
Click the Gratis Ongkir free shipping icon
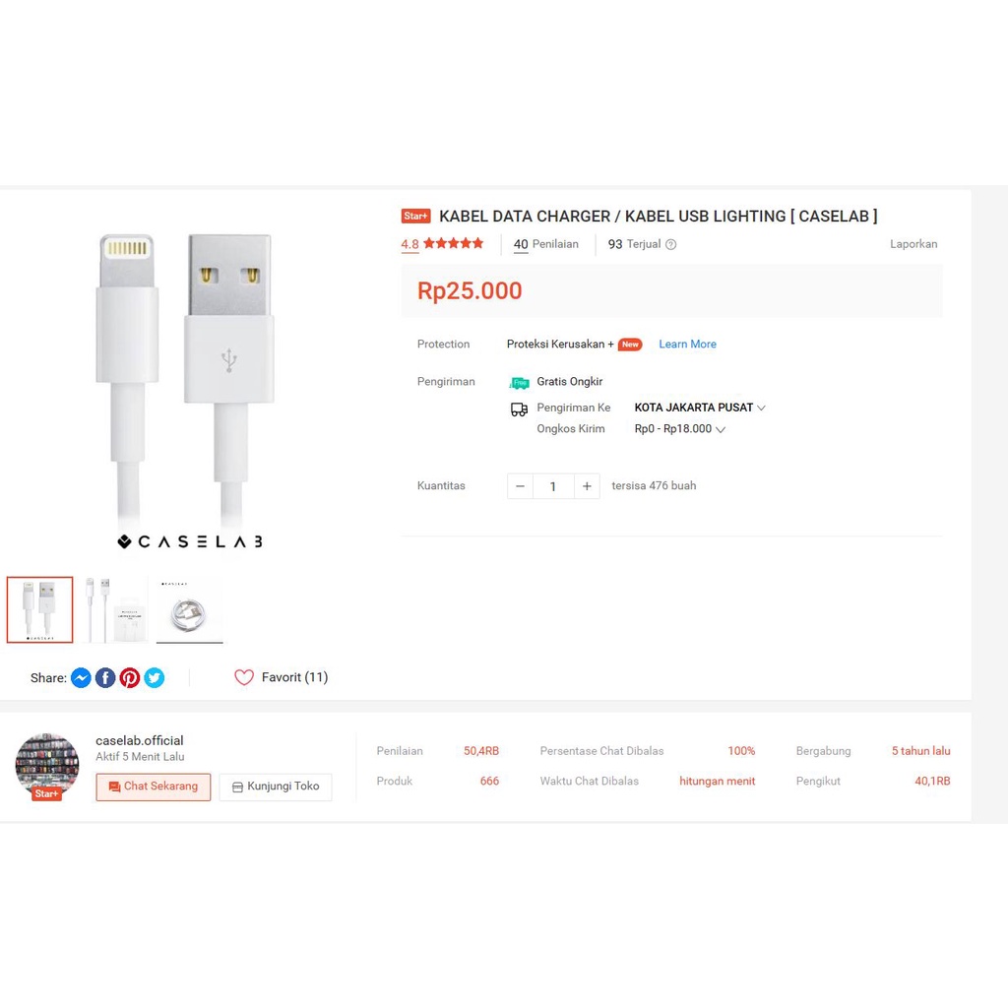(519, 383)
